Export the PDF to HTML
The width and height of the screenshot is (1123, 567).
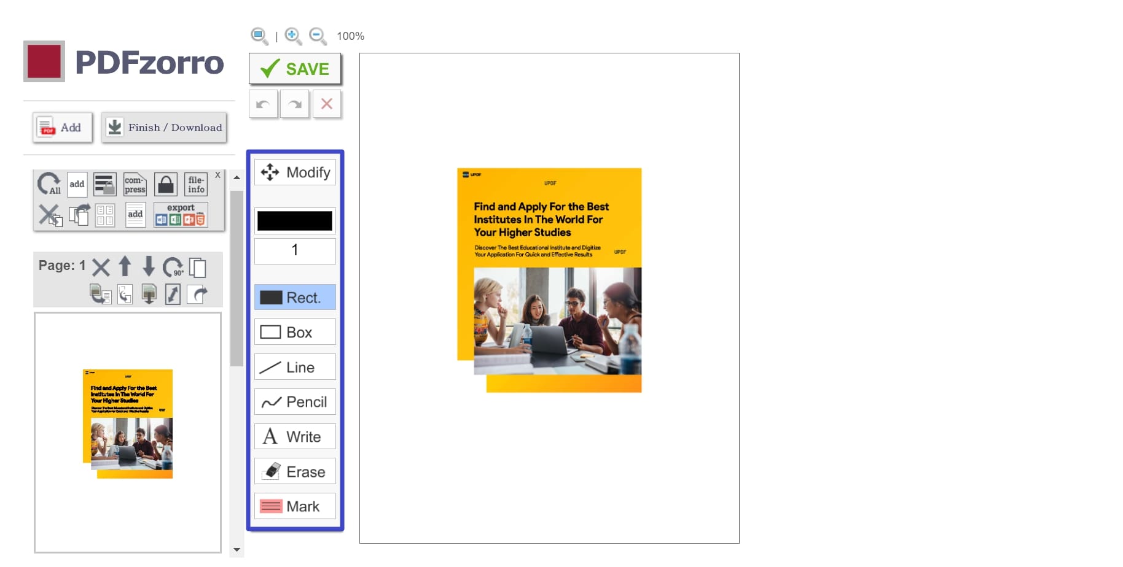[202, 220]
